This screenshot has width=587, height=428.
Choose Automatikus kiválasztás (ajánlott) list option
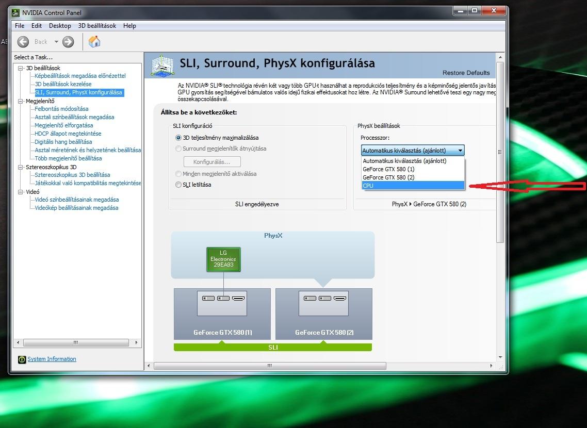click(x=413, y=161)
